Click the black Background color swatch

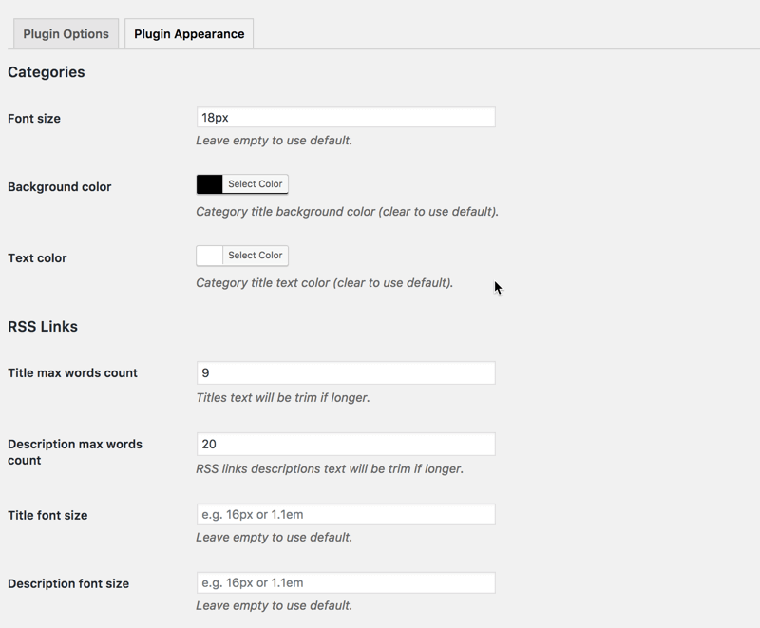(x=210, y=184)
